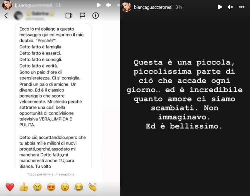Open more options on right story
250x196 pixels.
click(x=242, y=7)
